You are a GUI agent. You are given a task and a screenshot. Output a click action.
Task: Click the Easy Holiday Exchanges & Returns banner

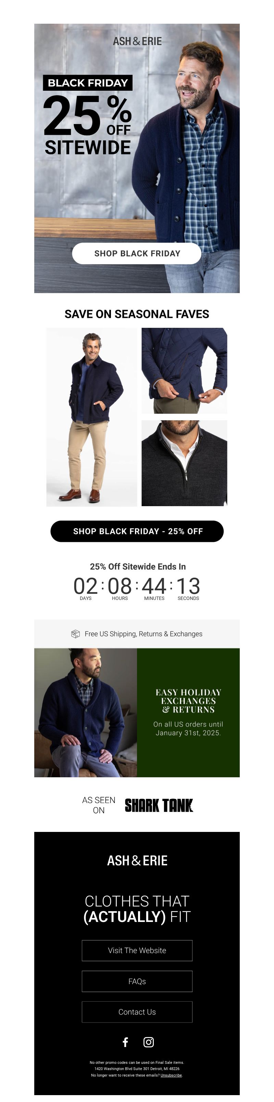point(188,713)
